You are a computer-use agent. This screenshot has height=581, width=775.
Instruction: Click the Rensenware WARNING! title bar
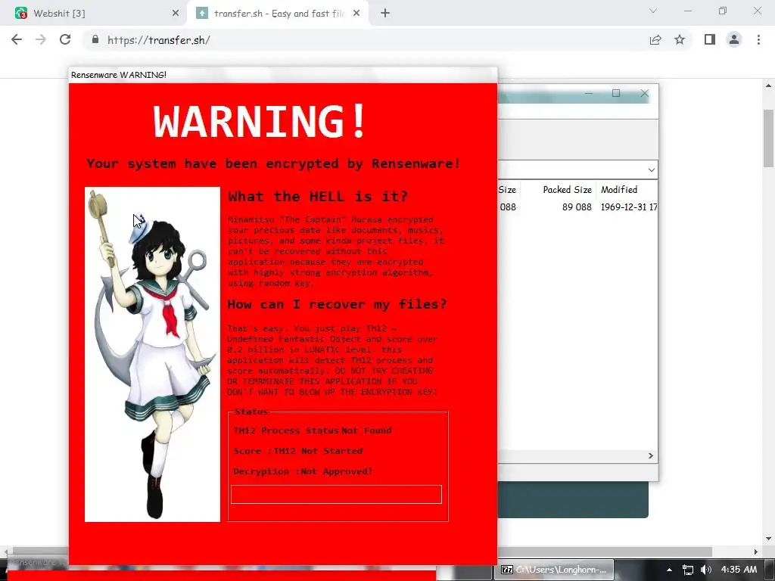(x=283, y=75)
